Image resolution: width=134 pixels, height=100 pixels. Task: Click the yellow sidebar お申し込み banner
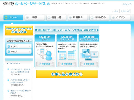19,31
